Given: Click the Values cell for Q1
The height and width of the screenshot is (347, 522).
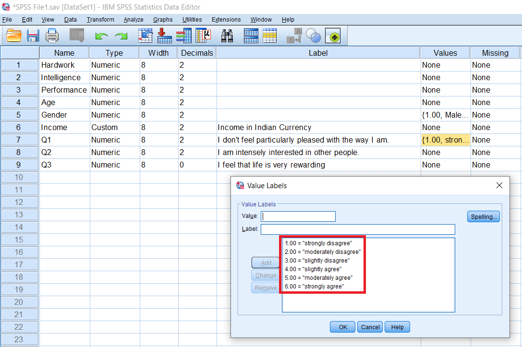Looking at the screenshot, I should (x=445, y=140).
